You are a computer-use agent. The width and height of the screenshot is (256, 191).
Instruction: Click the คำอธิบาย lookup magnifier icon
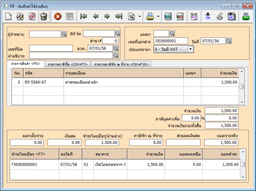click(x=116, y=55)
